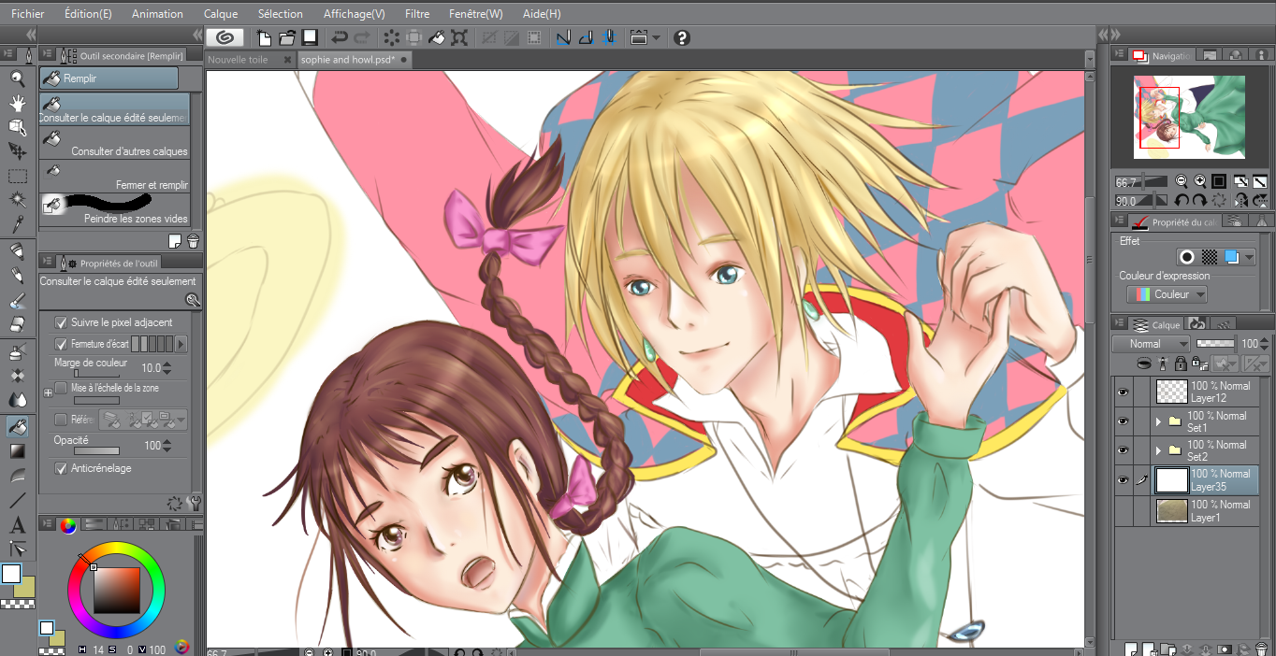This screenshot has width=1276, height=656.
Task: Select the Auto select magic wand tool
Action: tap(17, 200)
